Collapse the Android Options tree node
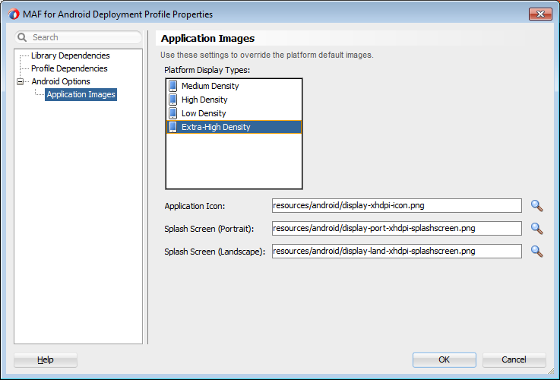This screenshot has width=560, height=380. tap(21, 82)
